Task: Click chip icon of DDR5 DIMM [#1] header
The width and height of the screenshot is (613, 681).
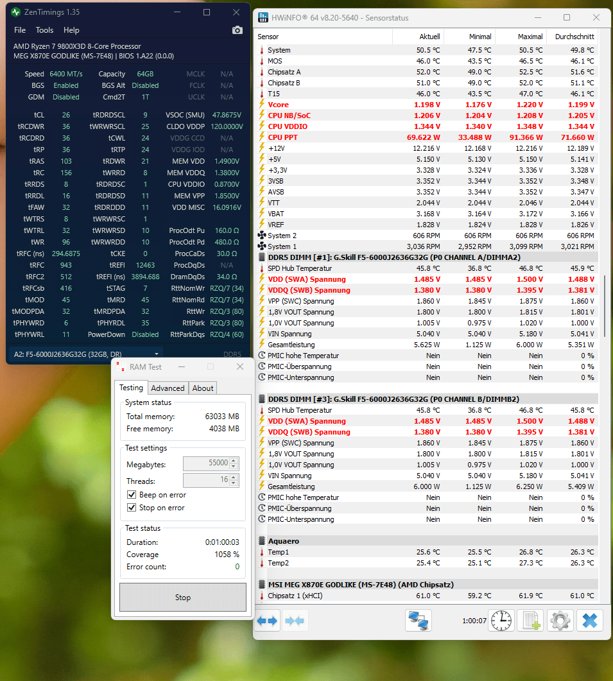Action: coord(262,257)
